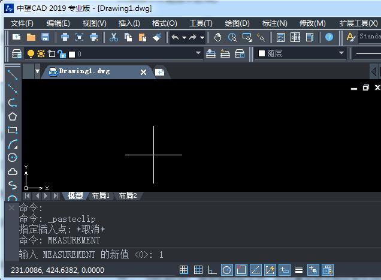
Task: Click the 随层 color swatch
Action: pyautogui.click(x=261, y=53)
